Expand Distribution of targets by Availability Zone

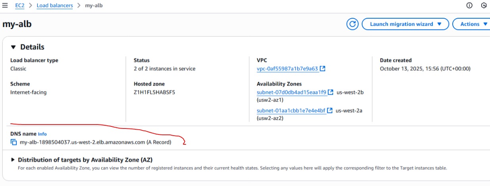13,160
